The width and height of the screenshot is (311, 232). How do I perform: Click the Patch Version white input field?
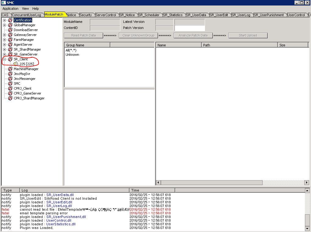tap(189, 28)
